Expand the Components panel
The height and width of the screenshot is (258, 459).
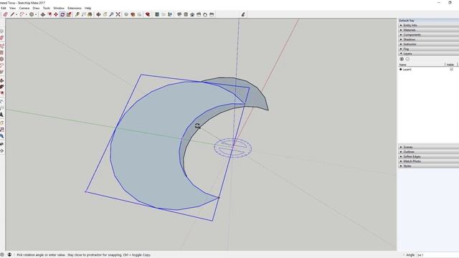coord(428,35)
